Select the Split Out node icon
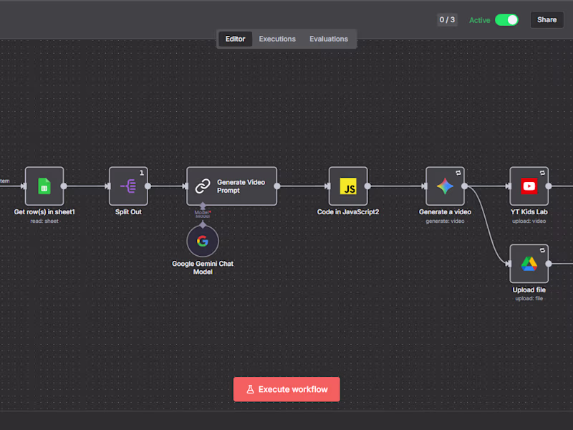This screenshot has height=430, width=573. pos(128,186)
